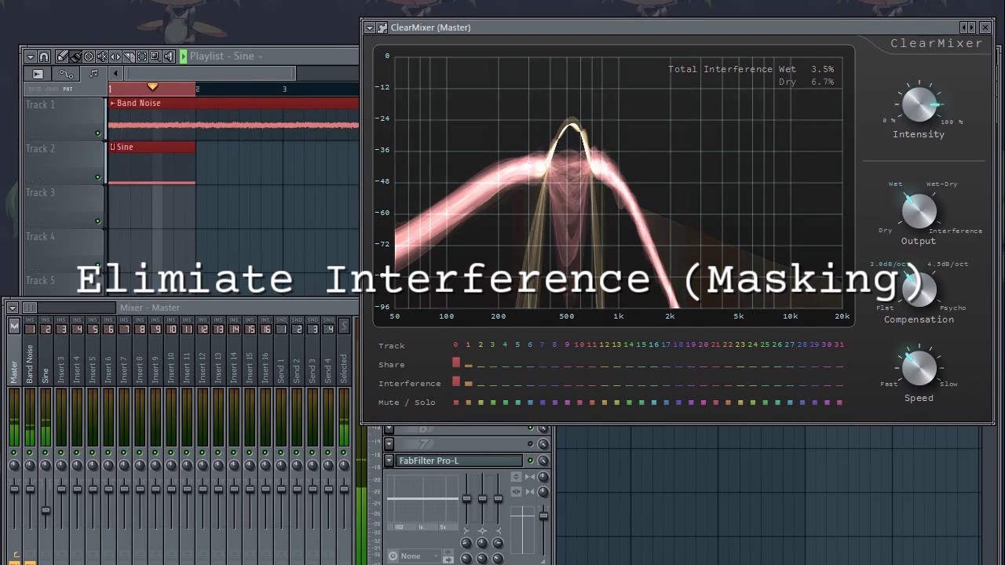This screenshot has height=565, width=1005.
Task: Adjust the Output knob
Action: pyautogui.click(x=919, y=212)
